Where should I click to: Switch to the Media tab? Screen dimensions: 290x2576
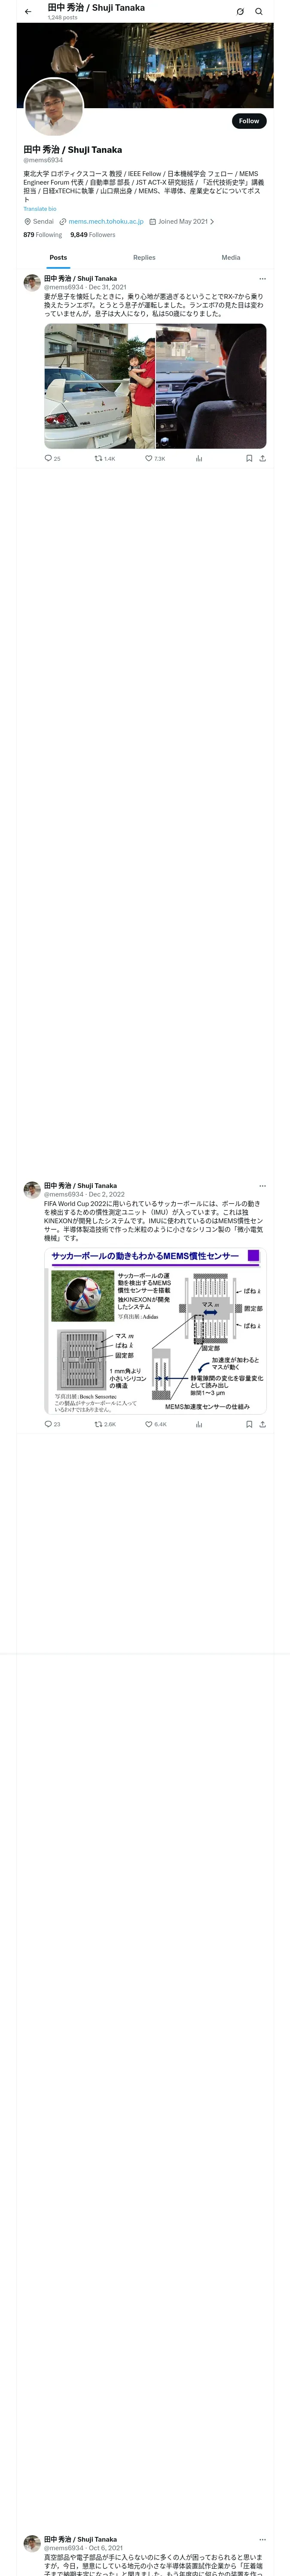[x=231, y=258]
